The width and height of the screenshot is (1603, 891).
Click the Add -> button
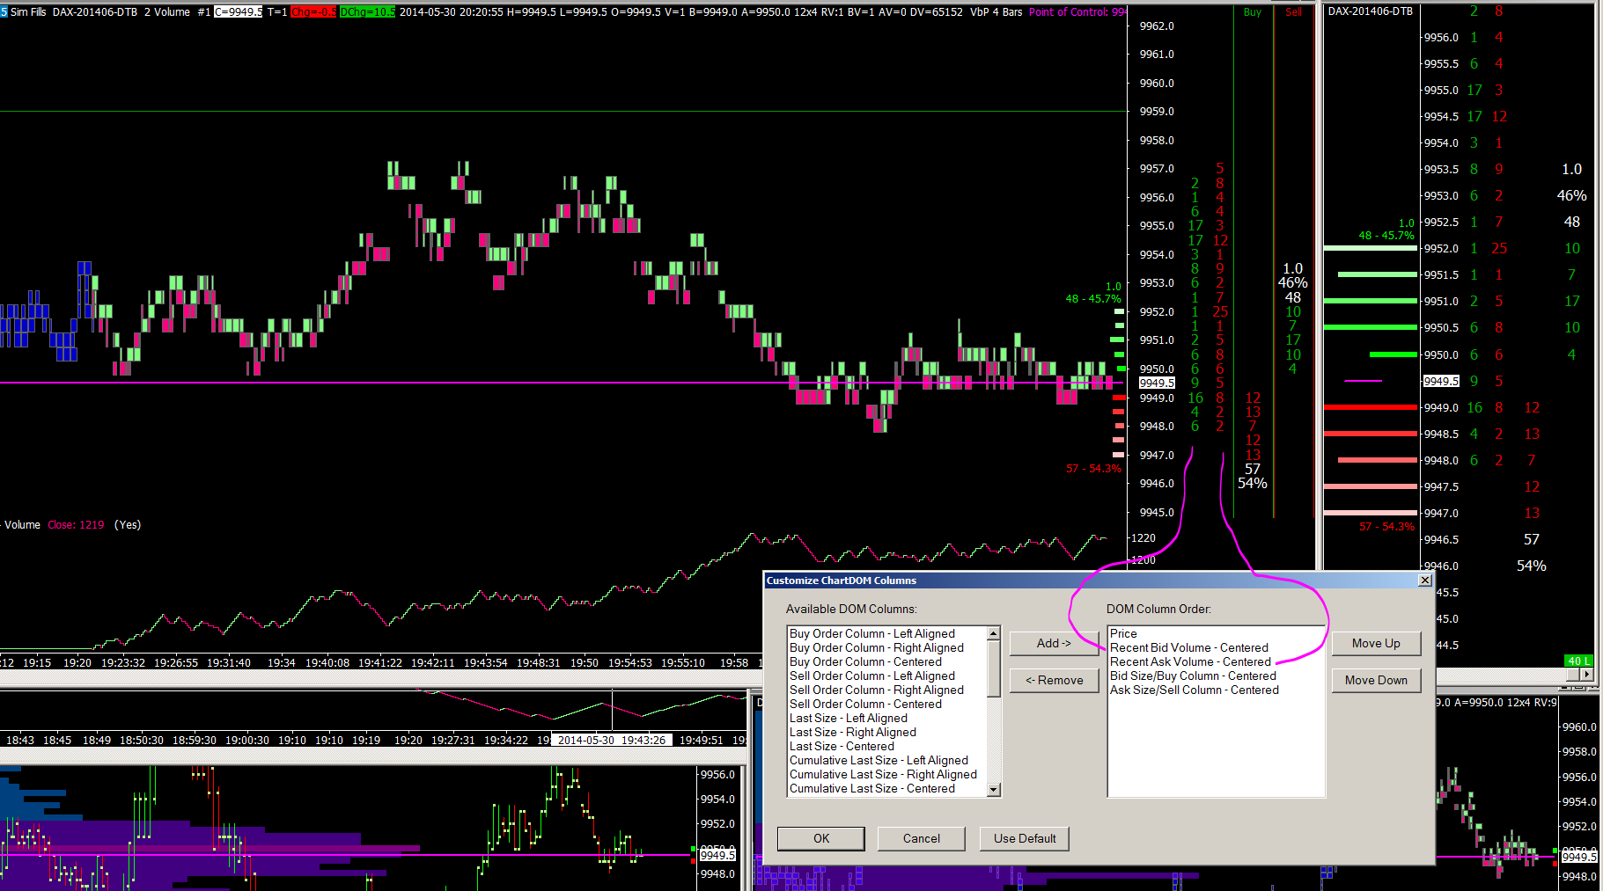pos(1053,644)
